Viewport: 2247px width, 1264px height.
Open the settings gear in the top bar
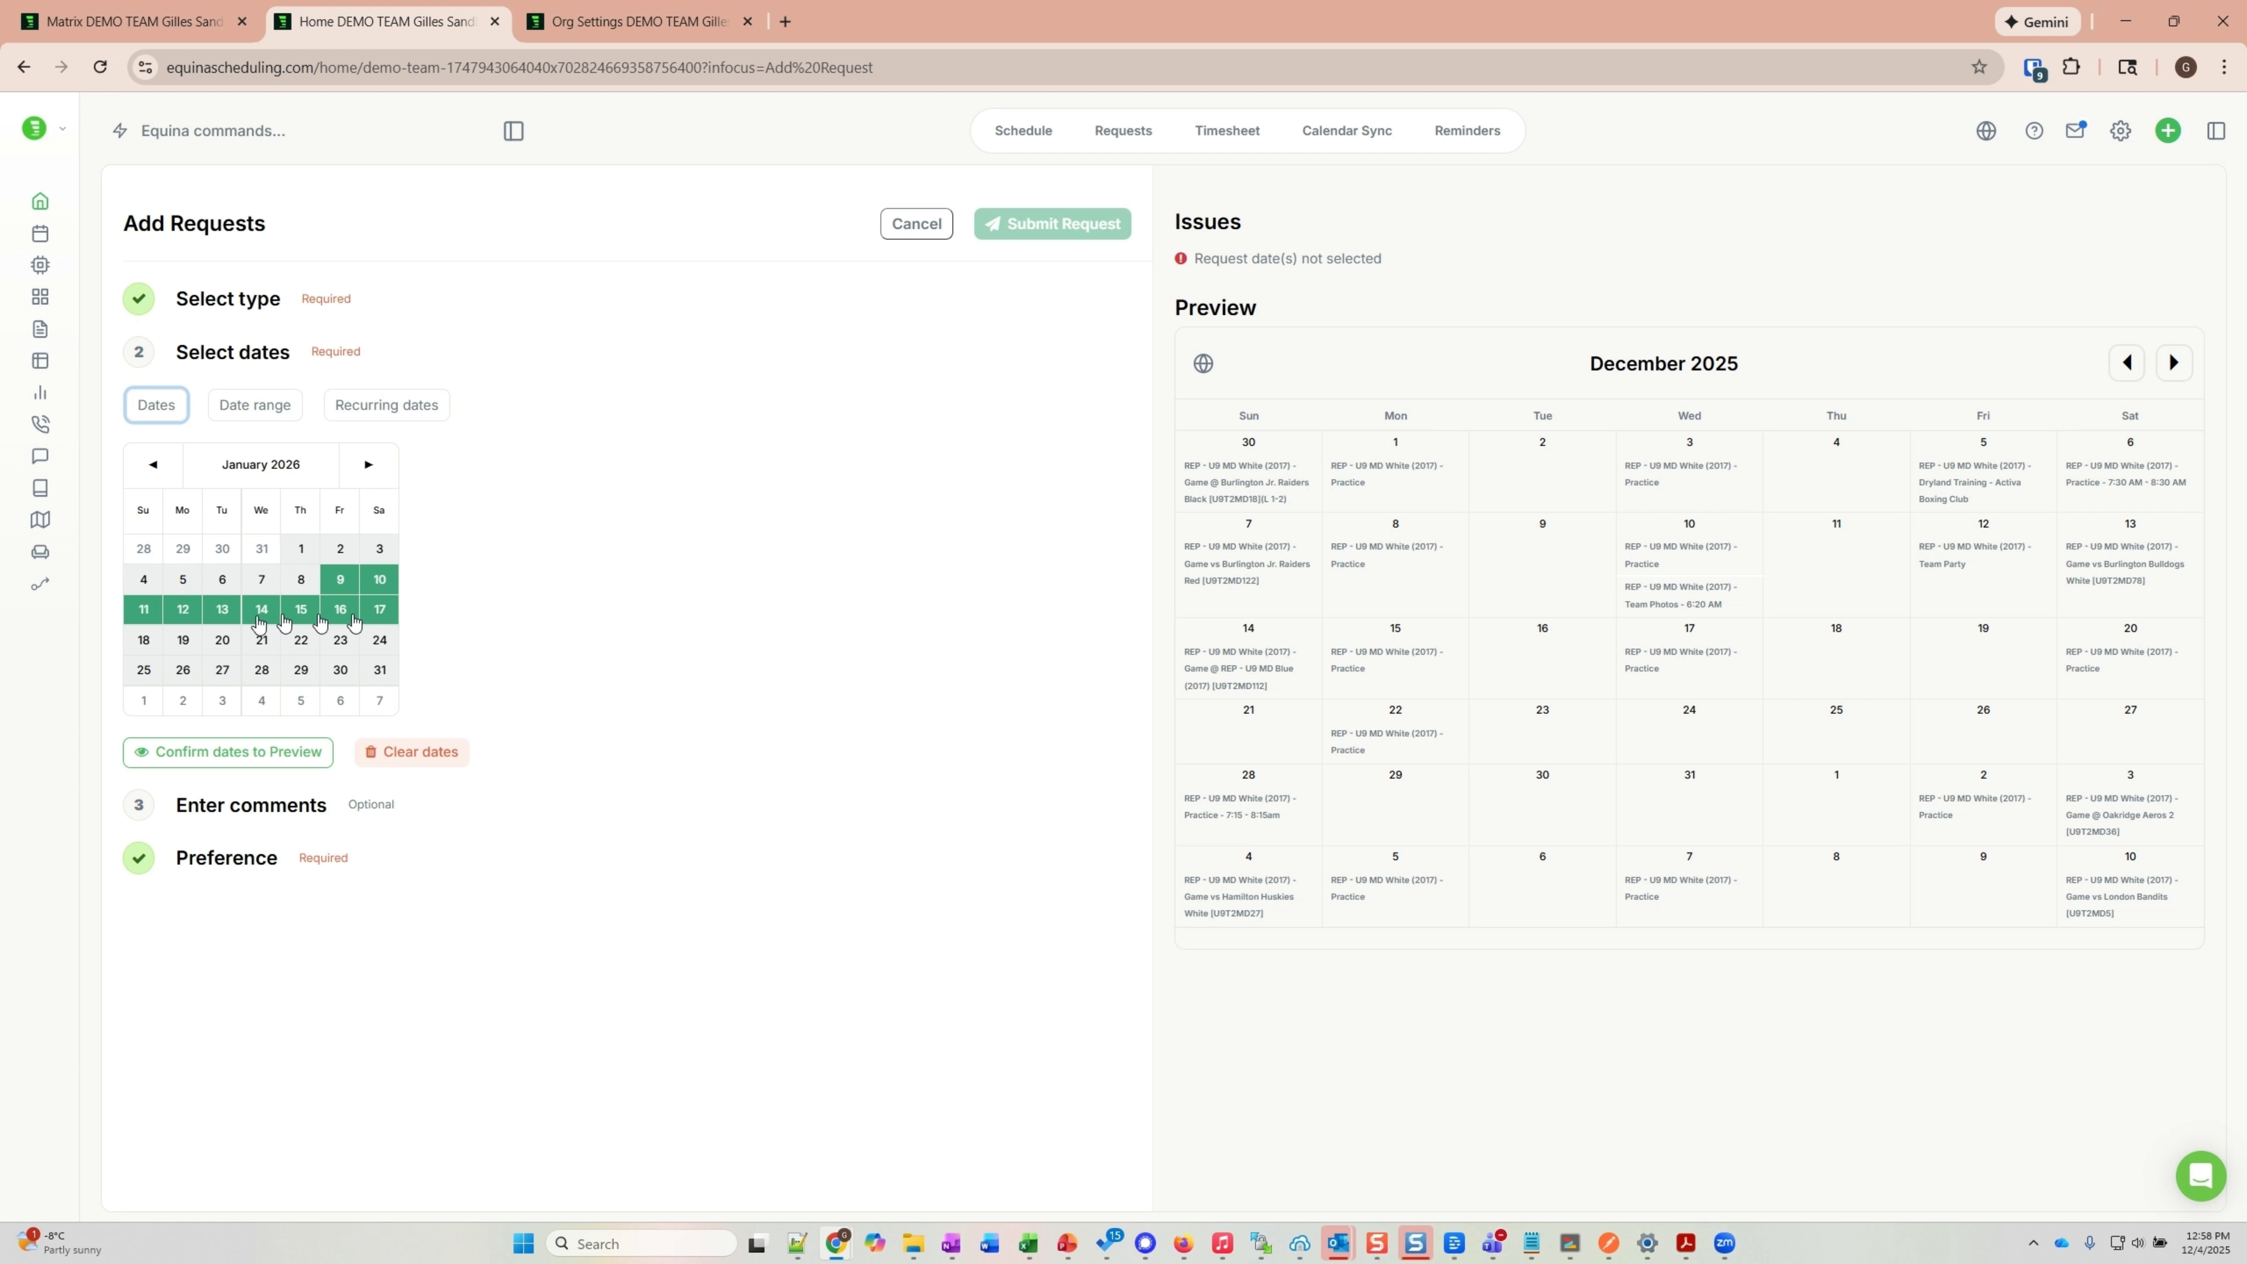2119,130
